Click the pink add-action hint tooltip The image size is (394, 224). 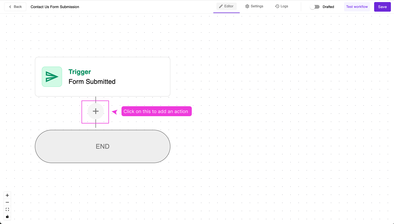pyautogui.click(x=156, y=111)
